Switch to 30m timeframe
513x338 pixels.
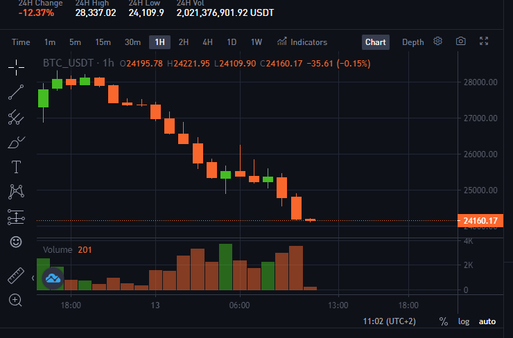click(x=132, y=42)
